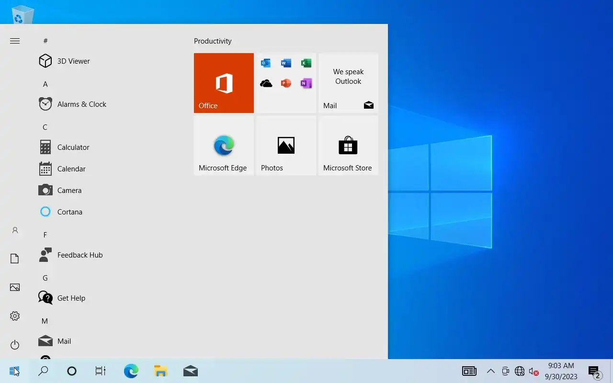Open the Power options button

(15, 345)
